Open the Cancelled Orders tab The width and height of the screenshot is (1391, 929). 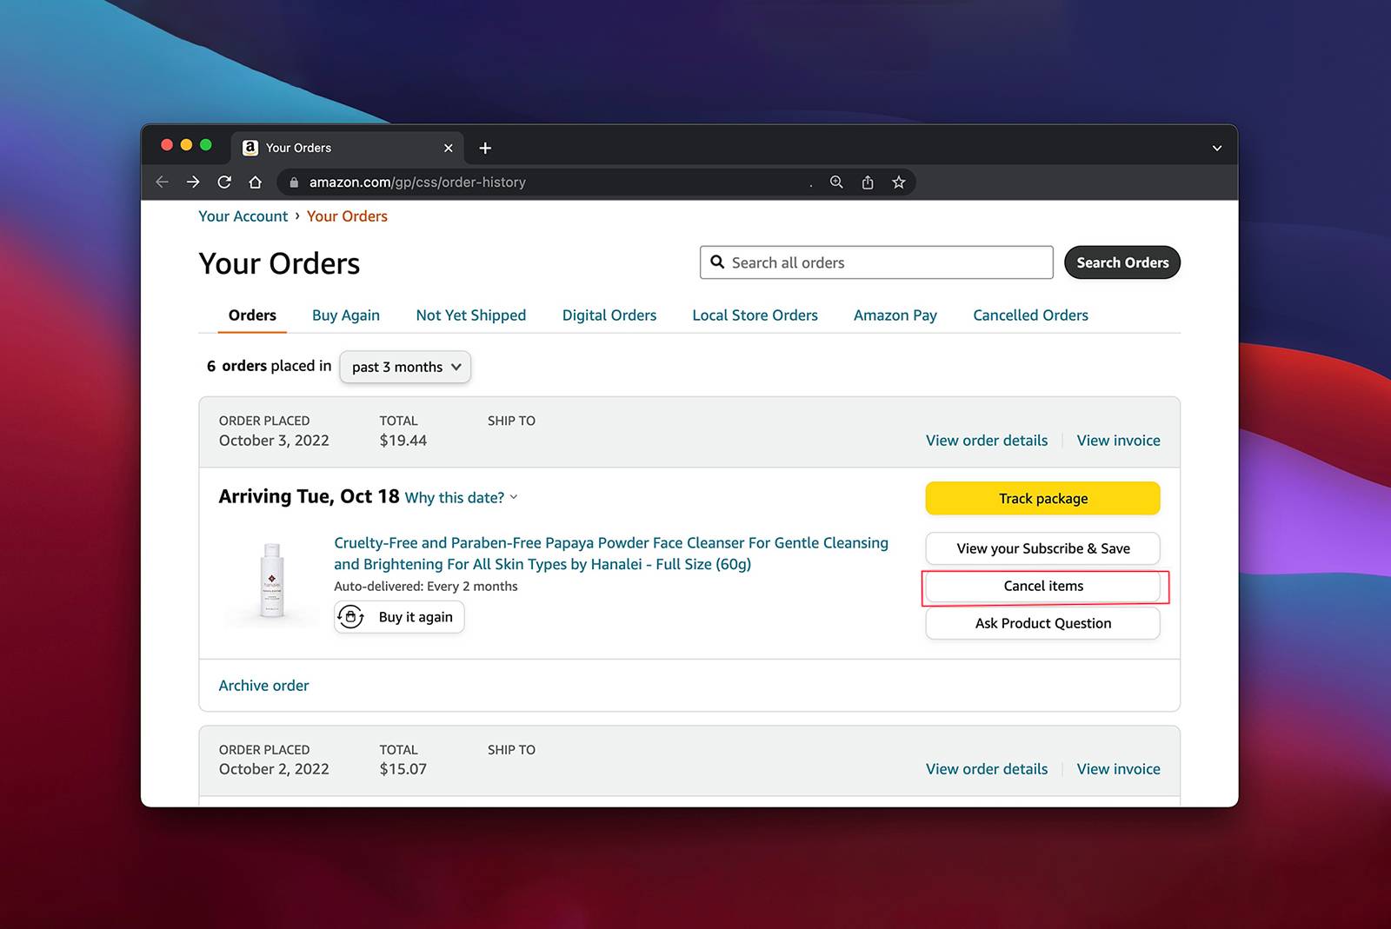[1030, 315]
